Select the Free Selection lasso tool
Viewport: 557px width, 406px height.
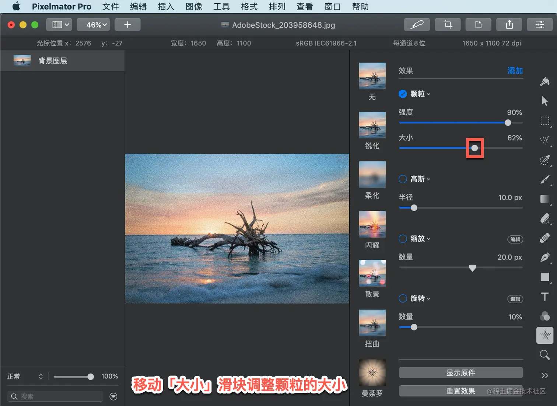pos(545,140)
